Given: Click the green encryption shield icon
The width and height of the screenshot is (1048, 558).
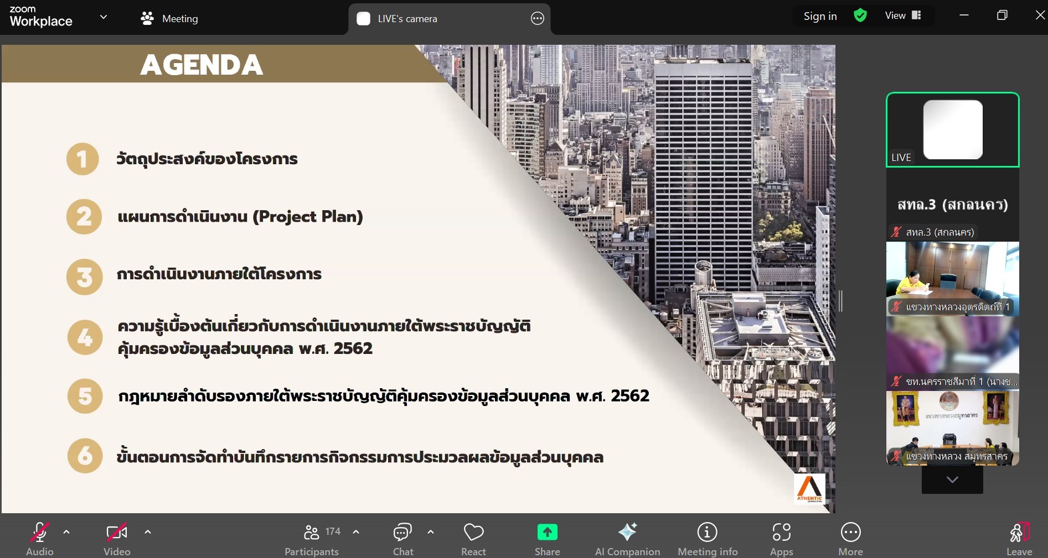Looking at the screenshot, I should 860,15.
